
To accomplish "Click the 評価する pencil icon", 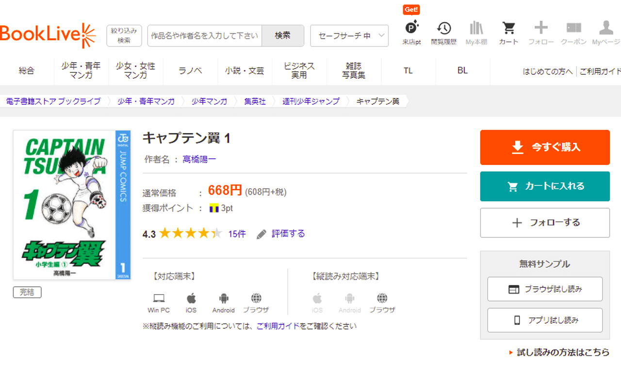I will coord(261,234).
